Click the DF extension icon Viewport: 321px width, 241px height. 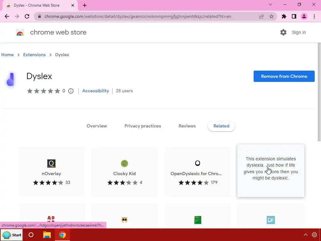click(271, 220)
